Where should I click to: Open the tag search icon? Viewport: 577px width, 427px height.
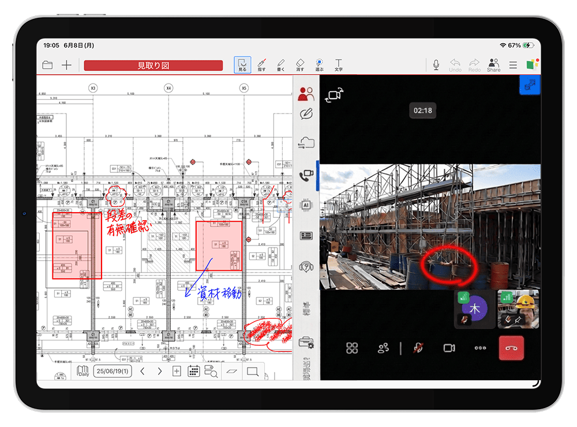coord(211,372)
